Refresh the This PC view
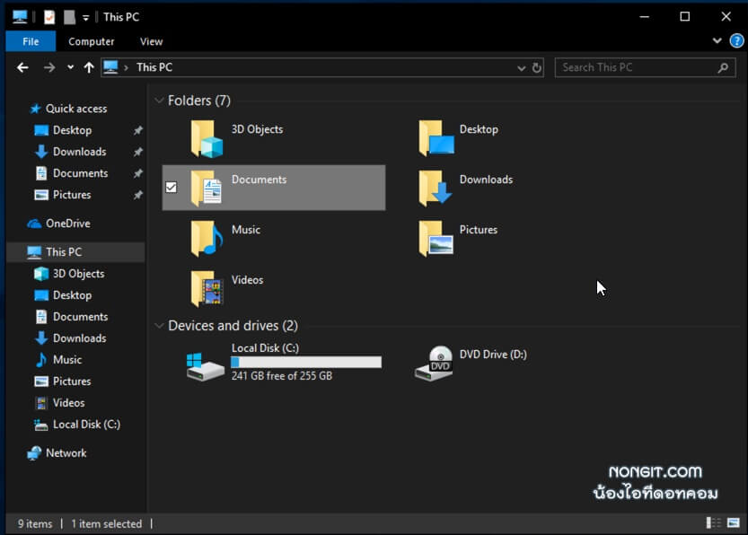This screenshot has width=748, height=535. click(x=536, y=67)
